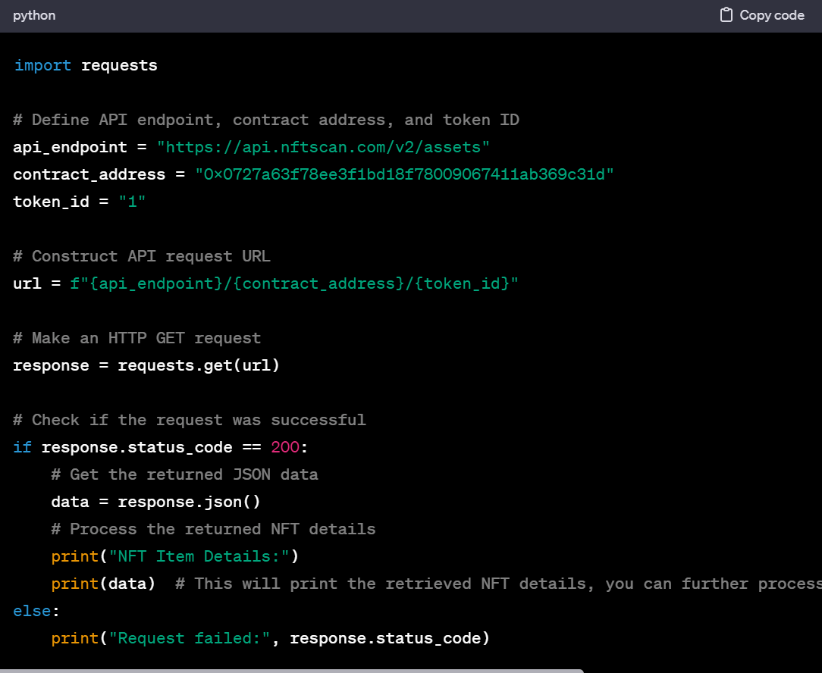
Task: Click the "# Make an HTTP GET request" comment
Action: point(137,338)
